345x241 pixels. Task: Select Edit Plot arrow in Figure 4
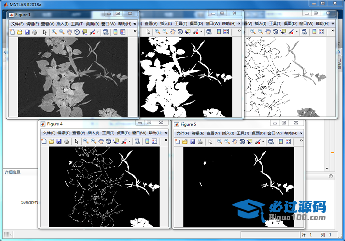(x=77, y=141)
